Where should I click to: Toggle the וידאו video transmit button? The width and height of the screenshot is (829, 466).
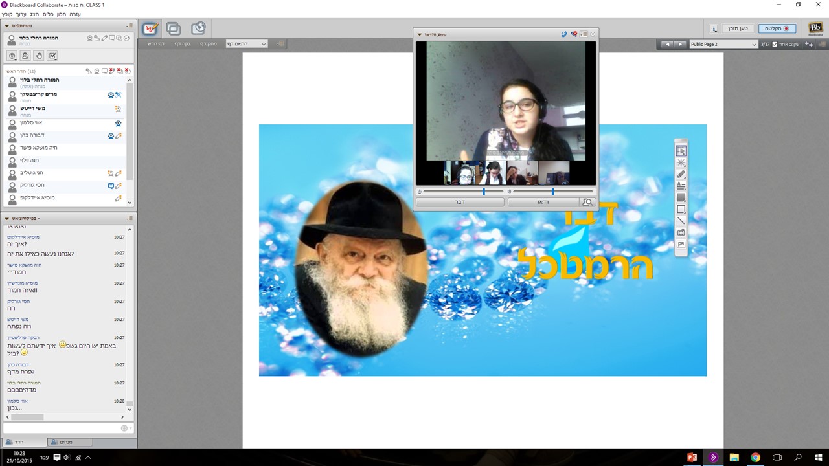click(x=543, y=202)
